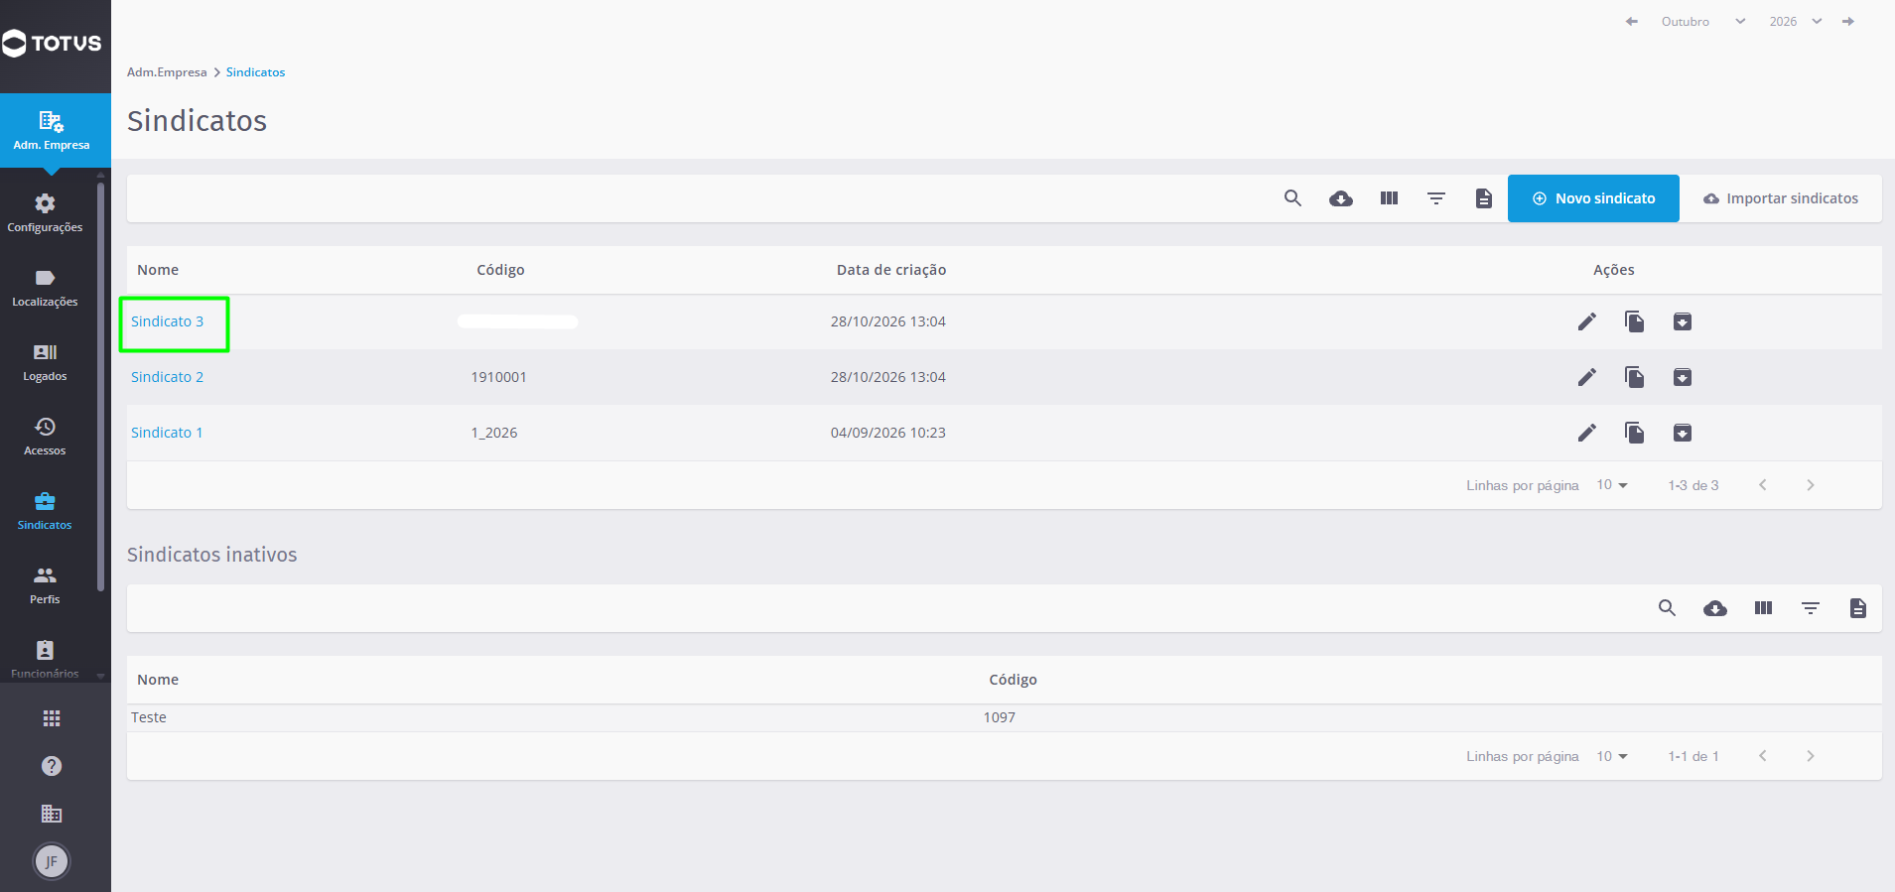Click the Importar sindicatos button
Screen dimensions: 1895x892
(x=1781, y=198)
